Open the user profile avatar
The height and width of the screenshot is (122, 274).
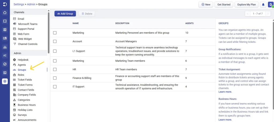point(271,5)
